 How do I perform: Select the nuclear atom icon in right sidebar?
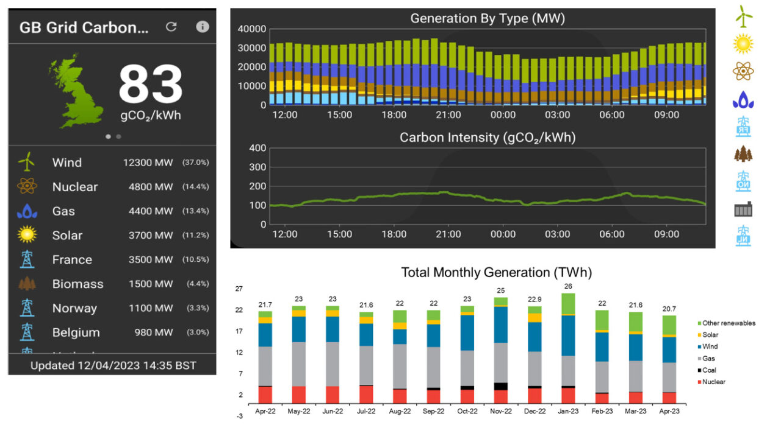(743, 71)
